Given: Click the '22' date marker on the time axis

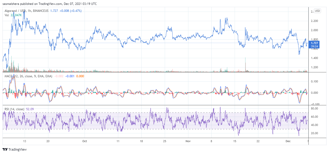Looking at the screenshot, I should point(258,141).
